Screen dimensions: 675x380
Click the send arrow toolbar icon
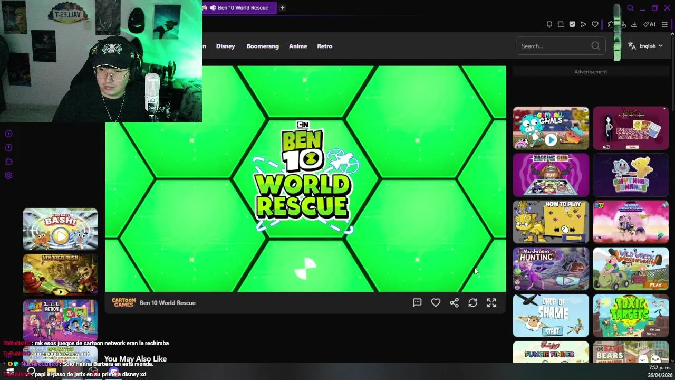(583, 24)
